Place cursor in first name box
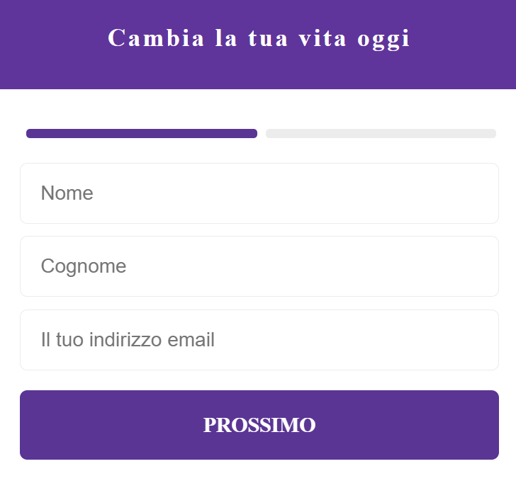The image size is (516, 488). coord(259,193)
